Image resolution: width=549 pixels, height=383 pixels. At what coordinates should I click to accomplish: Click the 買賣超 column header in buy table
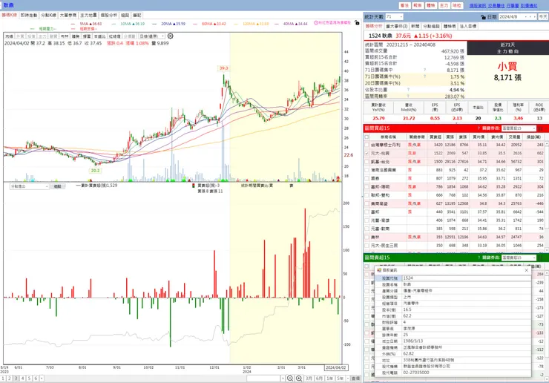coord(435,137)
